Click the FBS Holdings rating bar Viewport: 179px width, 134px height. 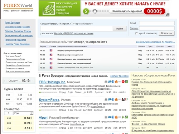[48, 92]
